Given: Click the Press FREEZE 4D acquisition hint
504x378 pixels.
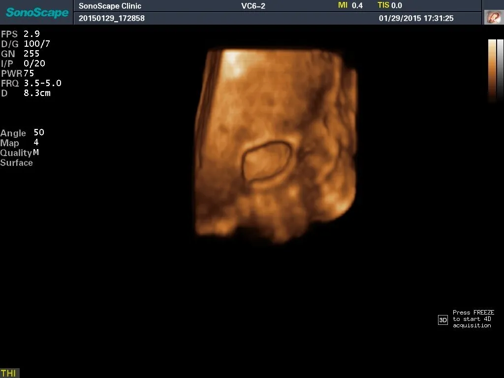Looking at the screenshot, I should tap(473, 319).
